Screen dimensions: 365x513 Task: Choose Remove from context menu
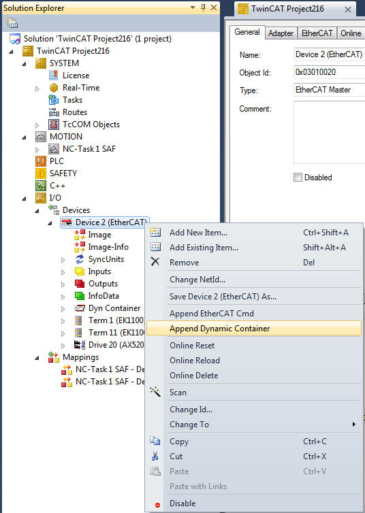254,263
